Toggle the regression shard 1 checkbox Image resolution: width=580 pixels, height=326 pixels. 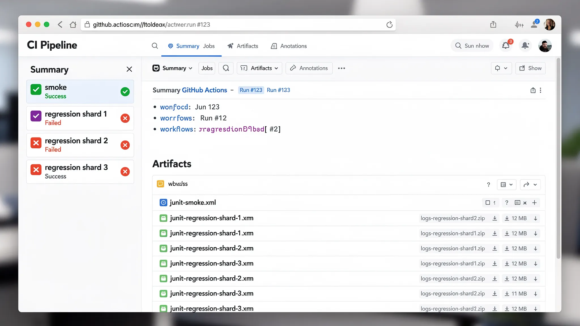click(36, 116)
